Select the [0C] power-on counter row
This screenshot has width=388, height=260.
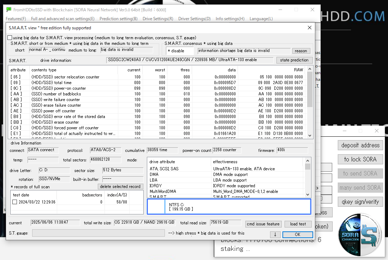[x=157, y=88]
